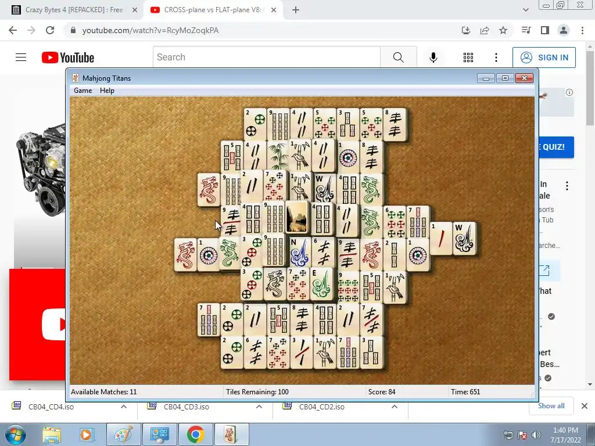The width and height of the screenshot is (595, 446).
Task: Click the YouTube Search field
Action: (266, 57)
